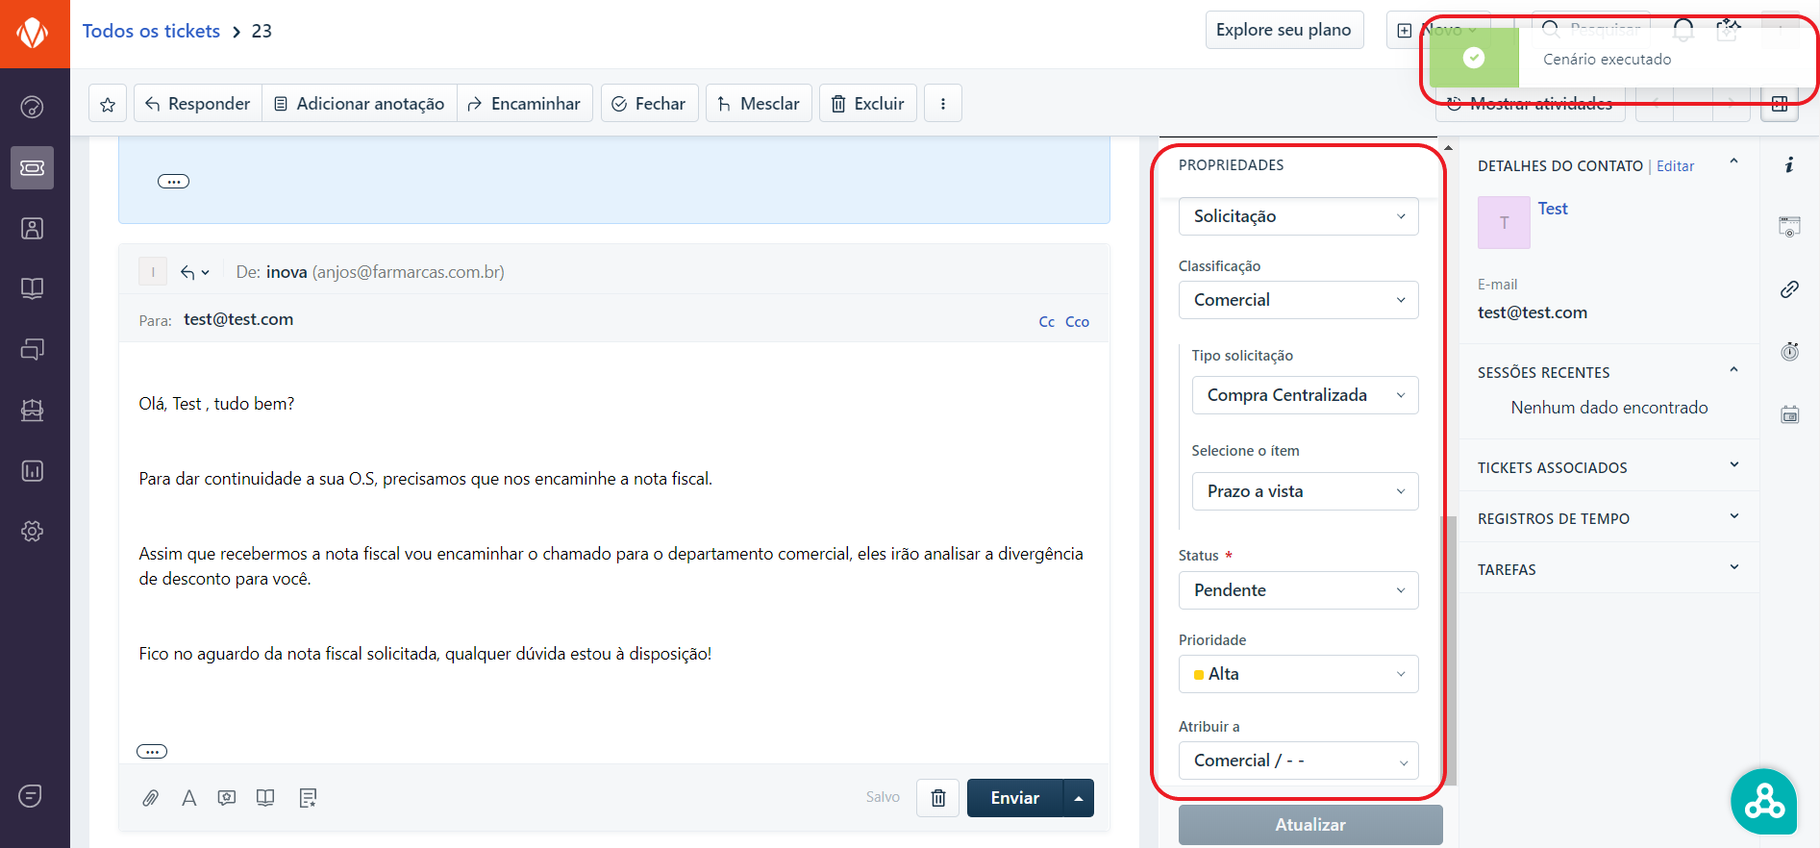The width and height of the screenshot is (1820, 848).
Task: Open the Status dropdown showing Pendente
Action: [1298, 590]
